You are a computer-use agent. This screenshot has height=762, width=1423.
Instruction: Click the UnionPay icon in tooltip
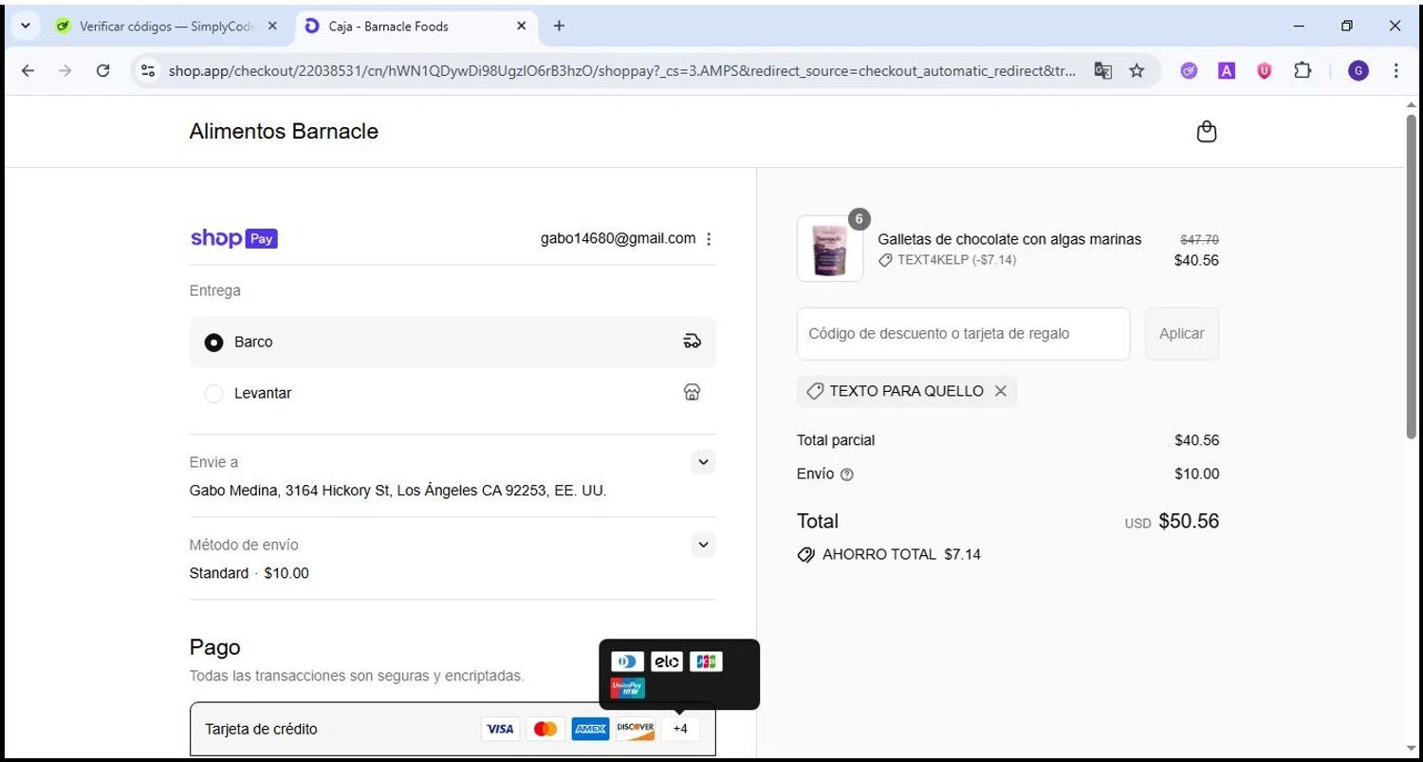click(627, 688)
